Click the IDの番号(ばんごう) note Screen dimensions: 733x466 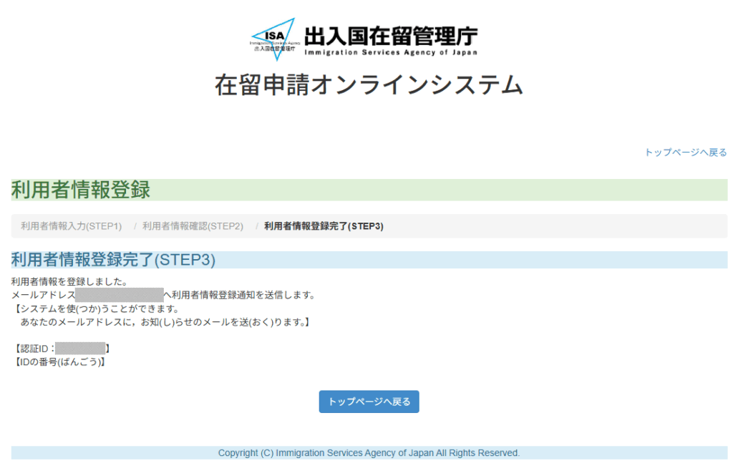pyautogui.click(x=60, y=362)
